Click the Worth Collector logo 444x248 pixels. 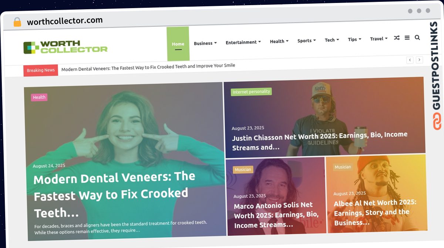[x=65, y=47]
